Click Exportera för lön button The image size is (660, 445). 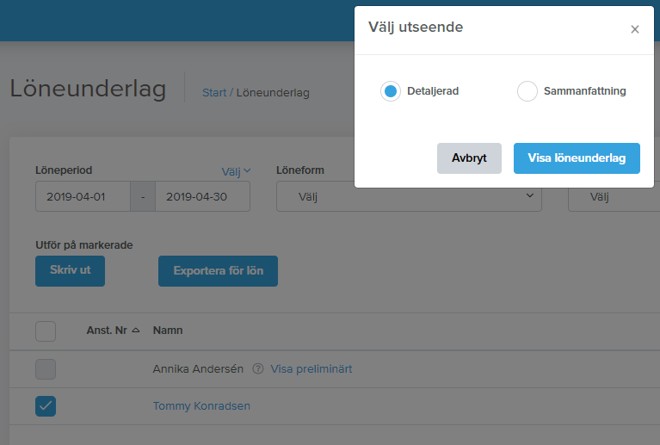[218, 270]
